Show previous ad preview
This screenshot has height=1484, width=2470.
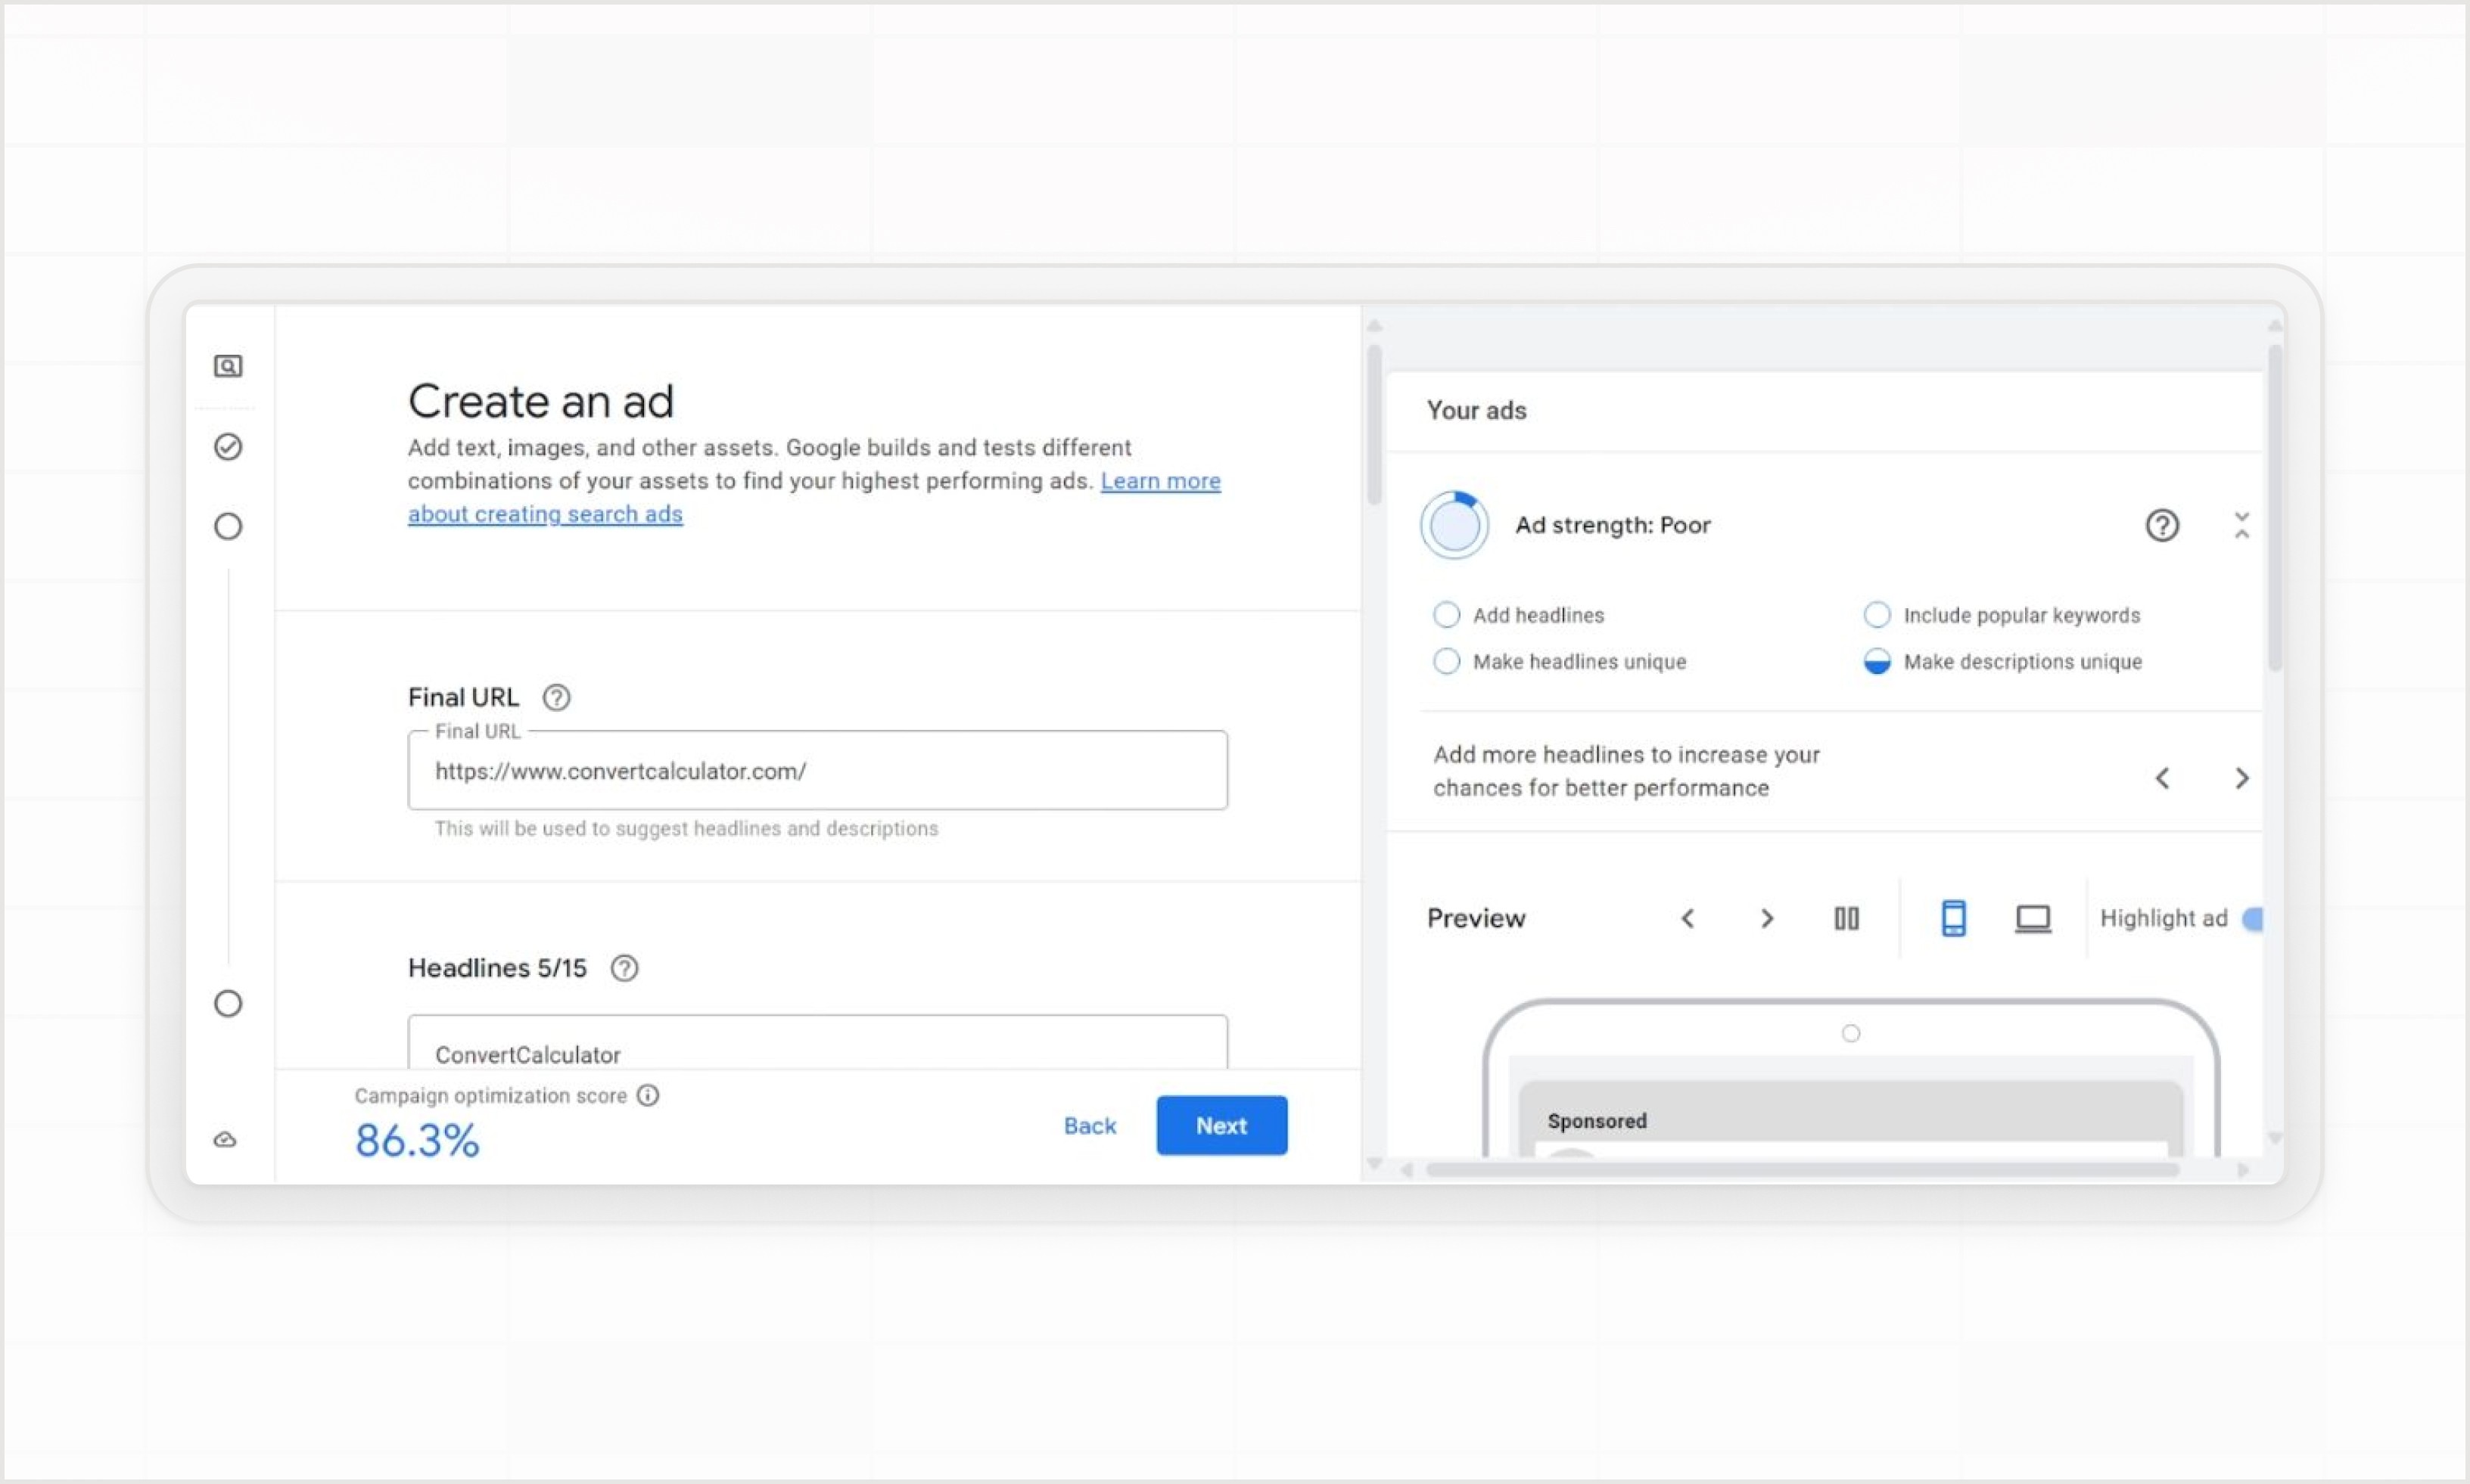pyautogui.click(x=1688, y=918)
